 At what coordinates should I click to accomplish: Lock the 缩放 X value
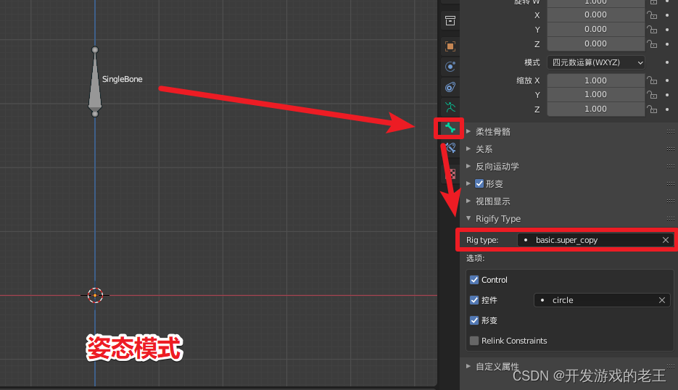tap(652, 80)
